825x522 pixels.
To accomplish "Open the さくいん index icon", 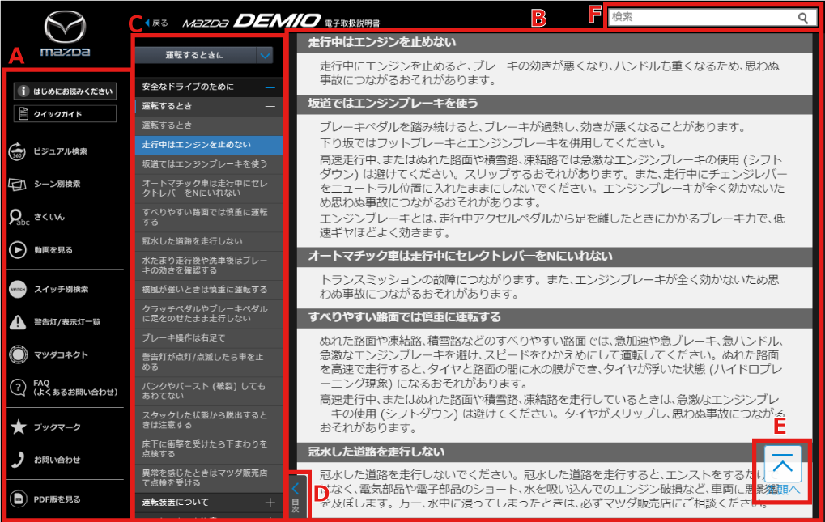I will pos(18,217).
